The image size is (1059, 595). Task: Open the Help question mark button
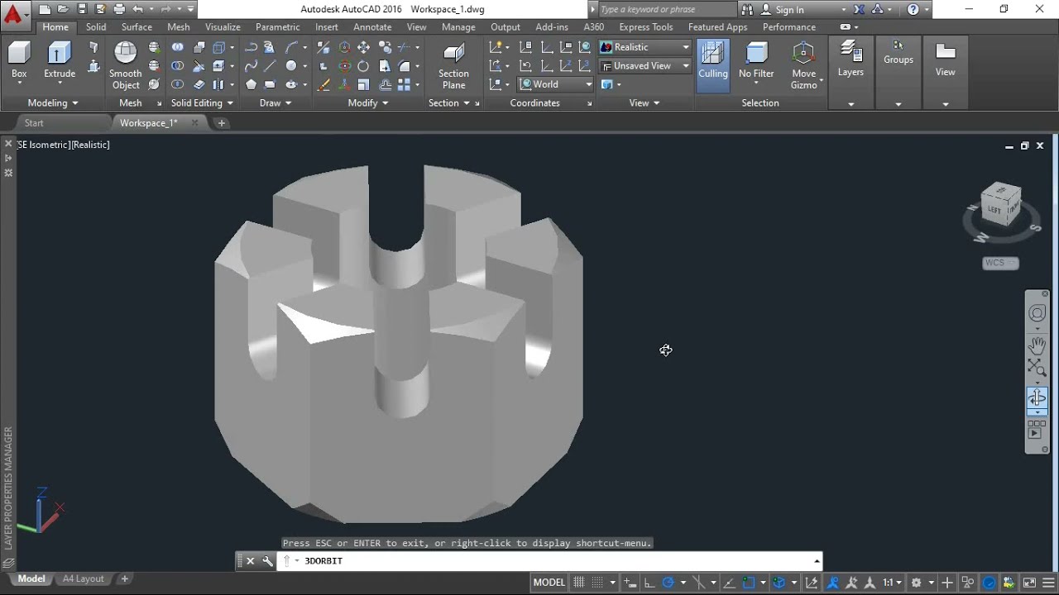pyautogui.click(x=913, y=10)
